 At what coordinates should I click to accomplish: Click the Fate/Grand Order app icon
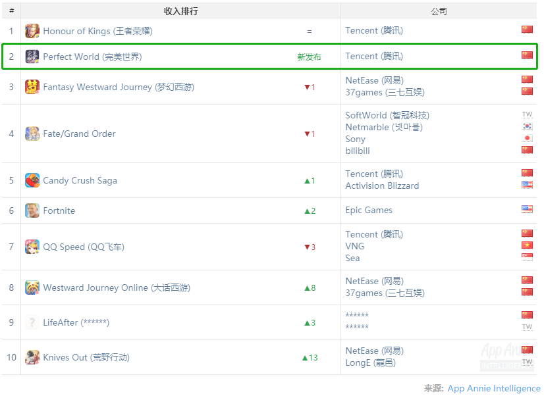coord(32,134)
